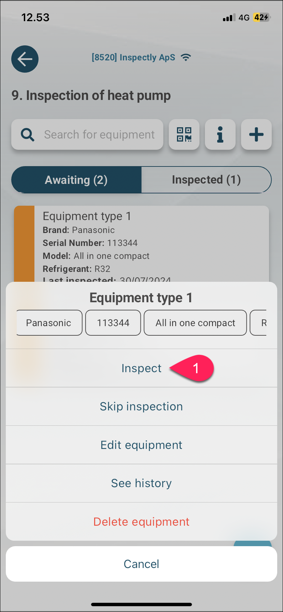Tap the back arrow button
This screenshot has width=283, height=612.
pyautogui.click(x=25, y=59)
